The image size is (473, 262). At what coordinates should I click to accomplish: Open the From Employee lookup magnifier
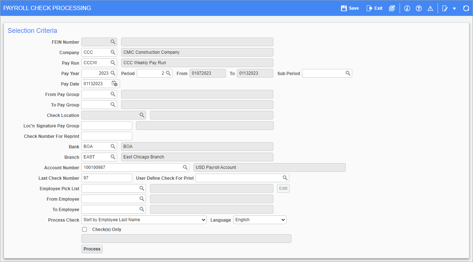point(142,199)
